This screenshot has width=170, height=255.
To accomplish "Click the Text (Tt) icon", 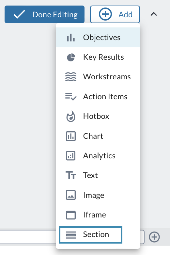I will coord(71,175).
